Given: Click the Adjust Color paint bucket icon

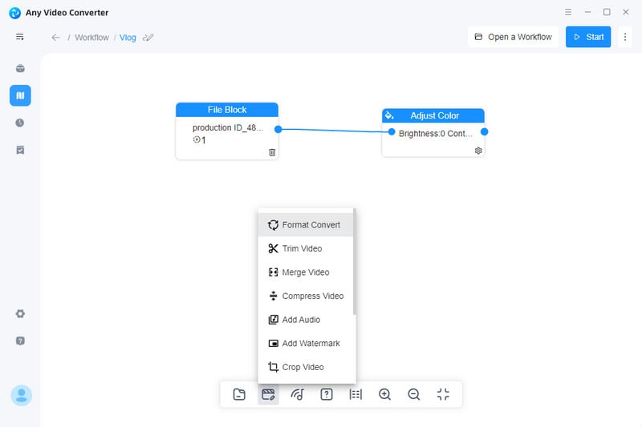Looking at the screenshot, I should [x=389, y=115].
